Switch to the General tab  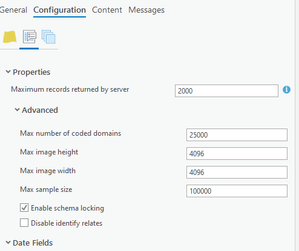point(13,10)
